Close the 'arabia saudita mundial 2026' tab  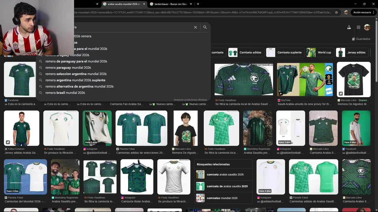[x=144, y=4]
